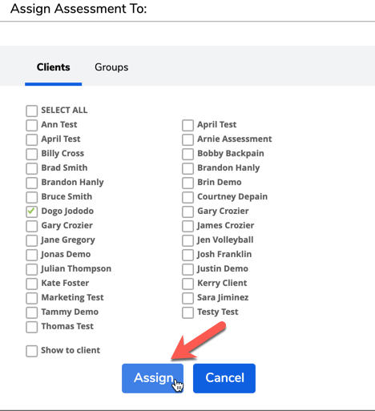The image size is (375, 411).
Task: Select Julian Thompson checkbox
Action: 31,269
